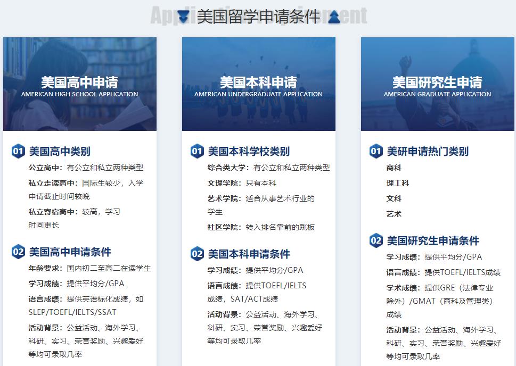Click the 商科 category item
Viewport: 516px width, 366px height.
(395, 168)
